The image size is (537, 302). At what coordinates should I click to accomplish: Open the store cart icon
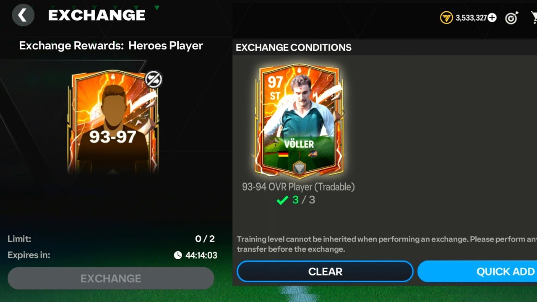point(534,18)
